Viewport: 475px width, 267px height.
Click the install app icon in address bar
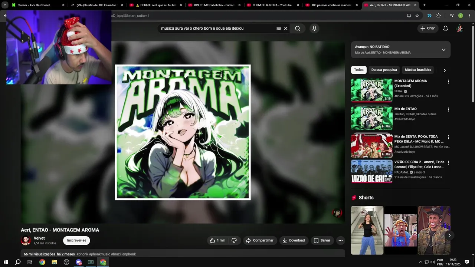pos(409,16)
